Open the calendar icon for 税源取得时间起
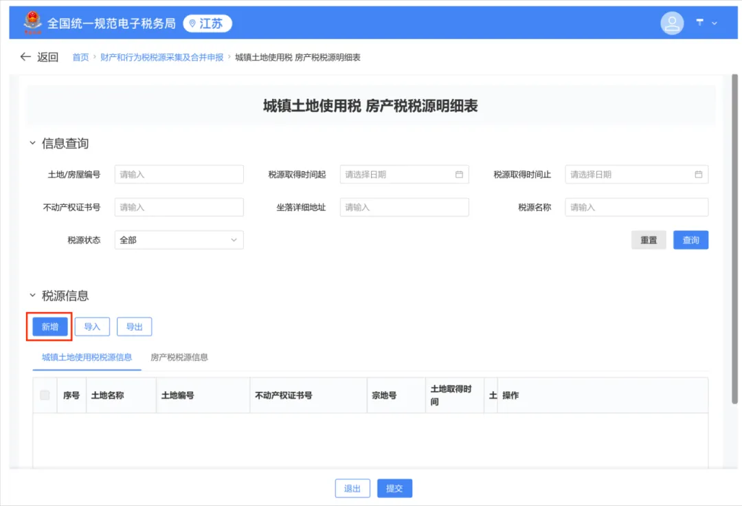 click(x=460, y=174)
